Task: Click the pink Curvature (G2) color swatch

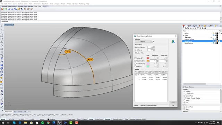Action: (148, 64)
